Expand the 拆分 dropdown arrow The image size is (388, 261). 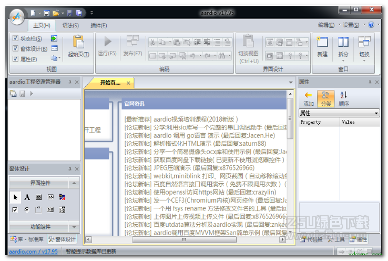[343, 61]
